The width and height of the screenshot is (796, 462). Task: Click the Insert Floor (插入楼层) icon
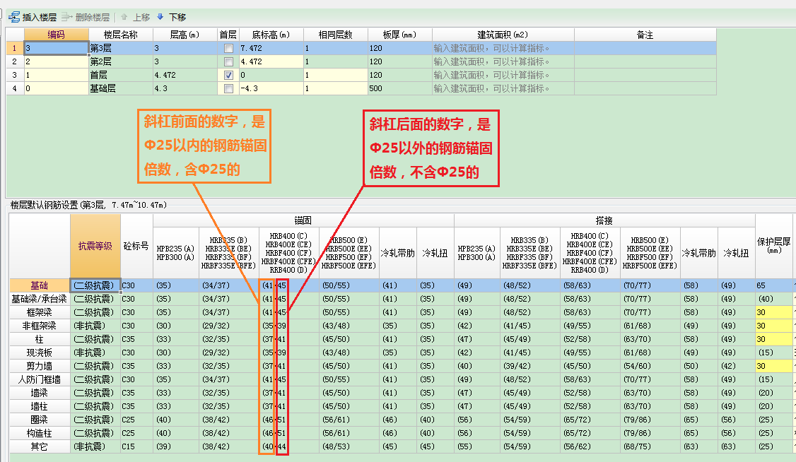[x=14, y=17]
